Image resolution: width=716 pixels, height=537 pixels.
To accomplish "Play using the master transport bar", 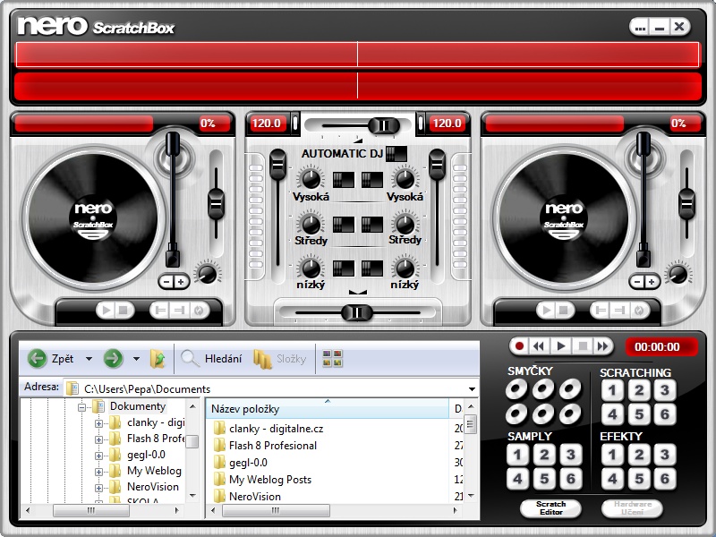I will click(561, 346).
